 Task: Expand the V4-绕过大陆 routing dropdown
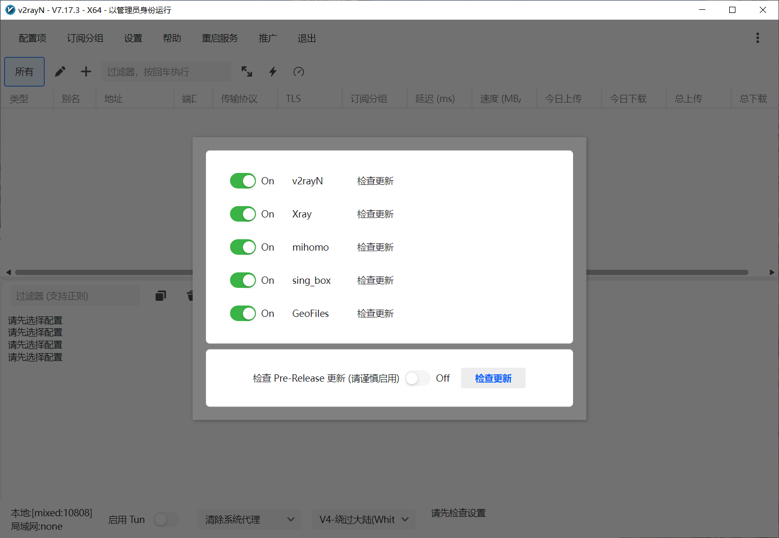(363, 519)
